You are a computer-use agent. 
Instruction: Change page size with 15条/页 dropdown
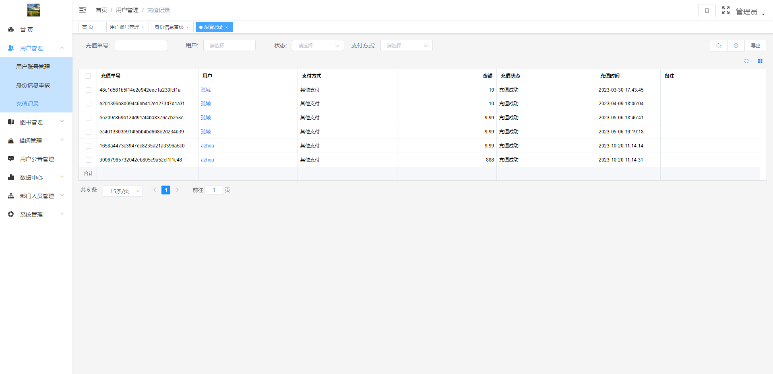(123, 191)
